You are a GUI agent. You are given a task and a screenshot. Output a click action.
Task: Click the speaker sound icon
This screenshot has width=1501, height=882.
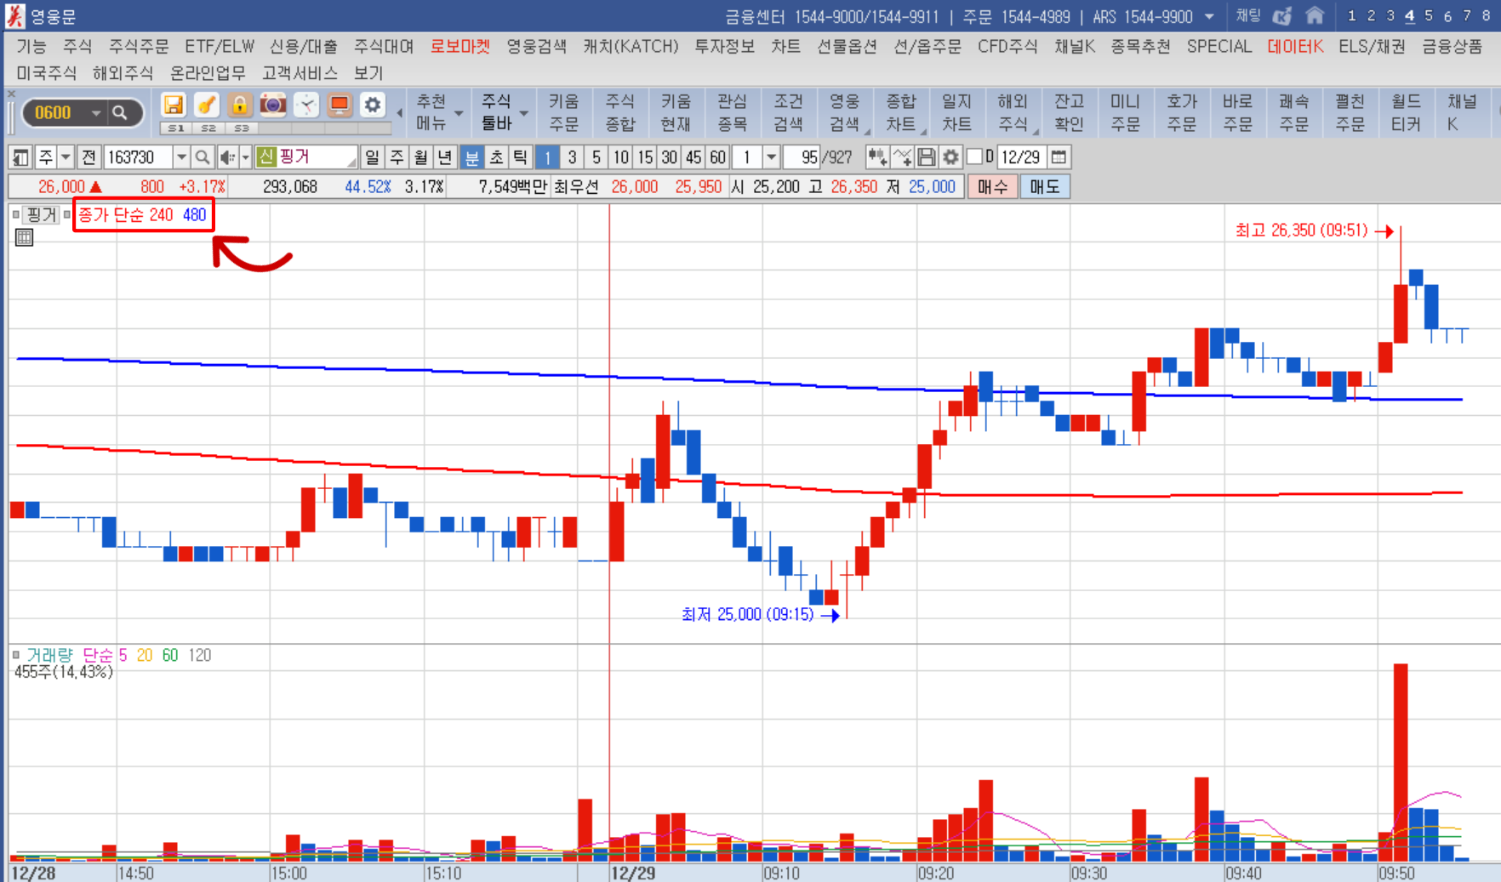pos(227,157)
